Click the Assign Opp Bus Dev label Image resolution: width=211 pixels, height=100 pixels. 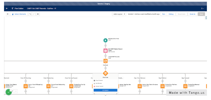click(x=125, y=84)
